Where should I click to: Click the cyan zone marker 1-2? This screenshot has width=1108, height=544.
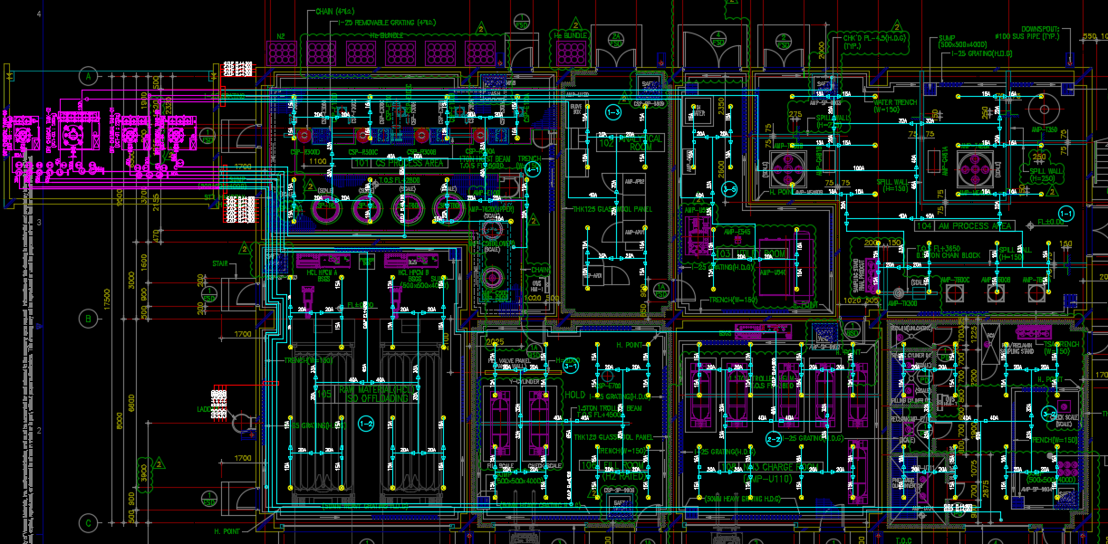coord(367,423)
